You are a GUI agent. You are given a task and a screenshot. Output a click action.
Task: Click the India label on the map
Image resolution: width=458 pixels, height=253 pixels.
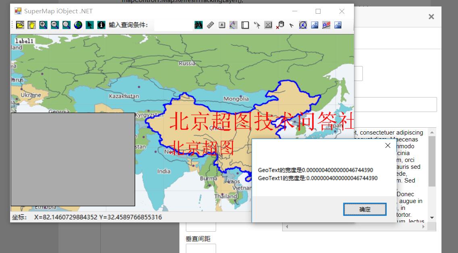(164, 171)
